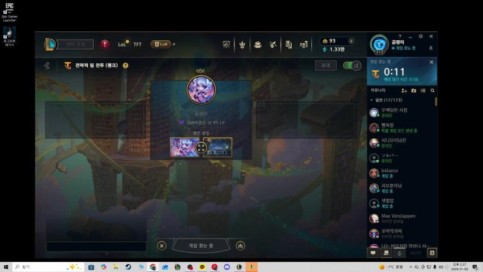Click the add friend folder icon
This screenshot has width=483, height=272.
point(413,91)
